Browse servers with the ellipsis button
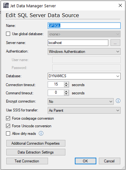The width and height of the screenshot is (126, 170). [x=115, y=43]
